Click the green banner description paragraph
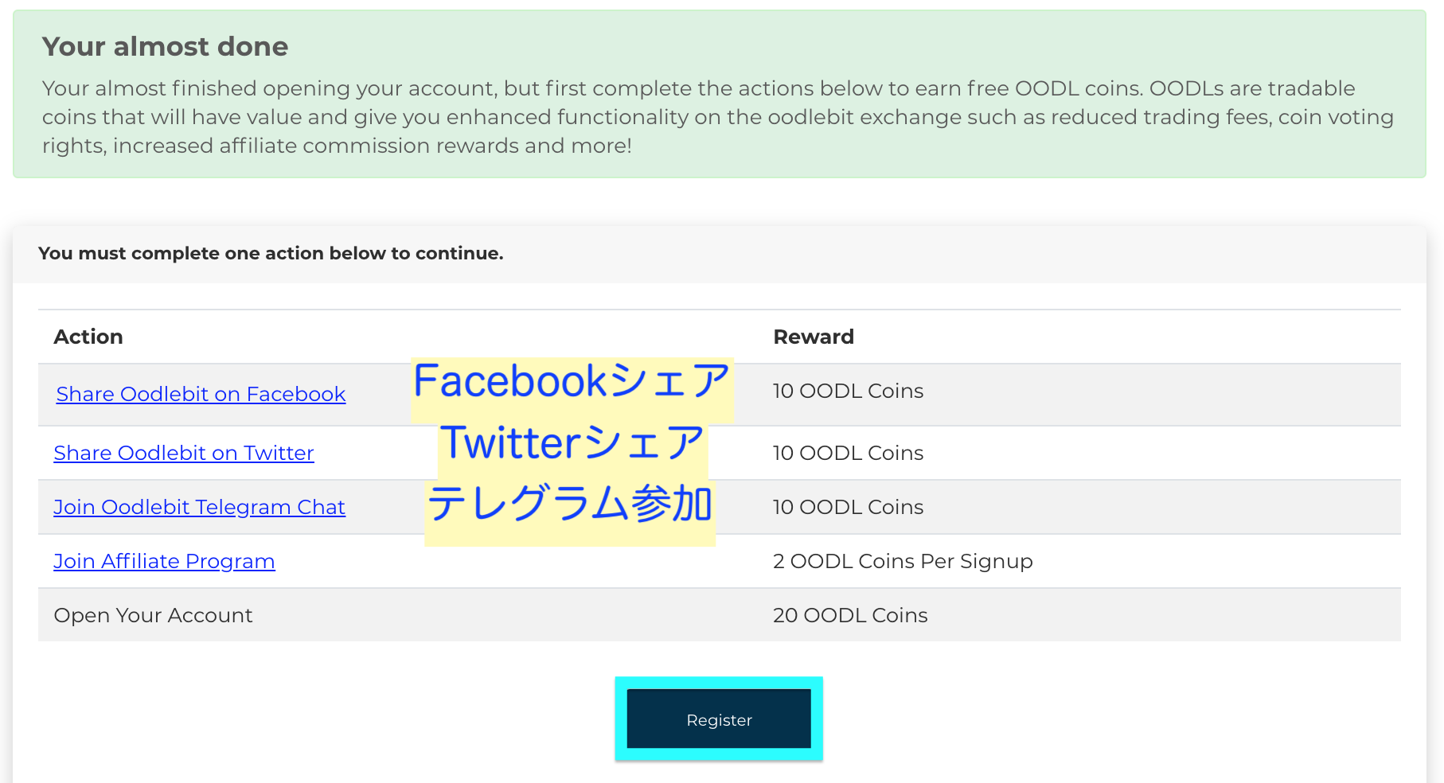 (716, 117)
